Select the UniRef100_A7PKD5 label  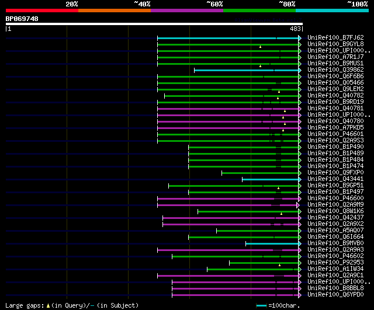[335, 128]
